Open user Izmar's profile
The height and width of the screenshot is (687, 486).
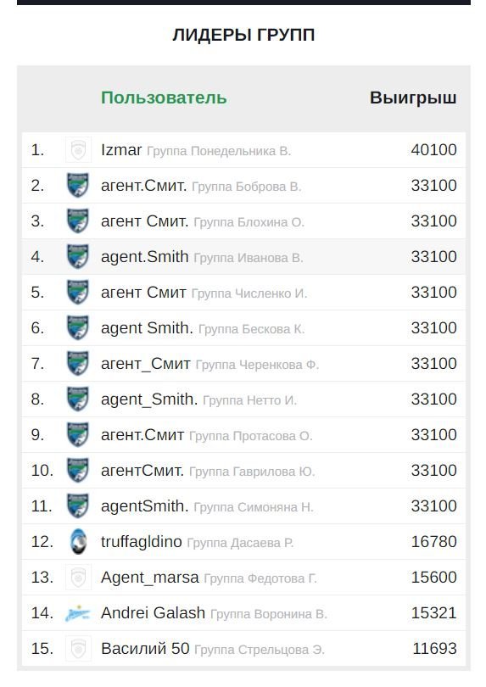tap(121, 150)
